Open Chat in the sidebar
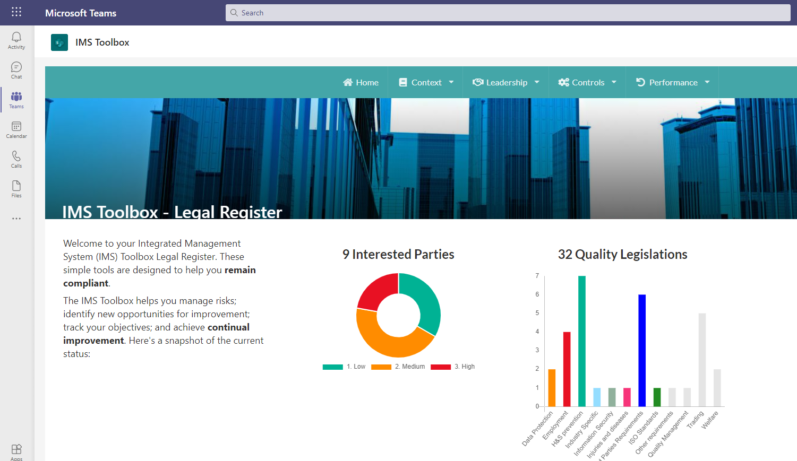The height and width of the screenshot is (461, 797). 16,70
